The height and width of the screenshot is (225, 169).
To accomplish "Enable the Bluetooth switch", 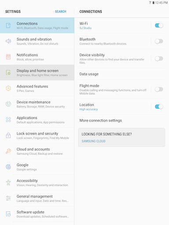I will [159, 41].
